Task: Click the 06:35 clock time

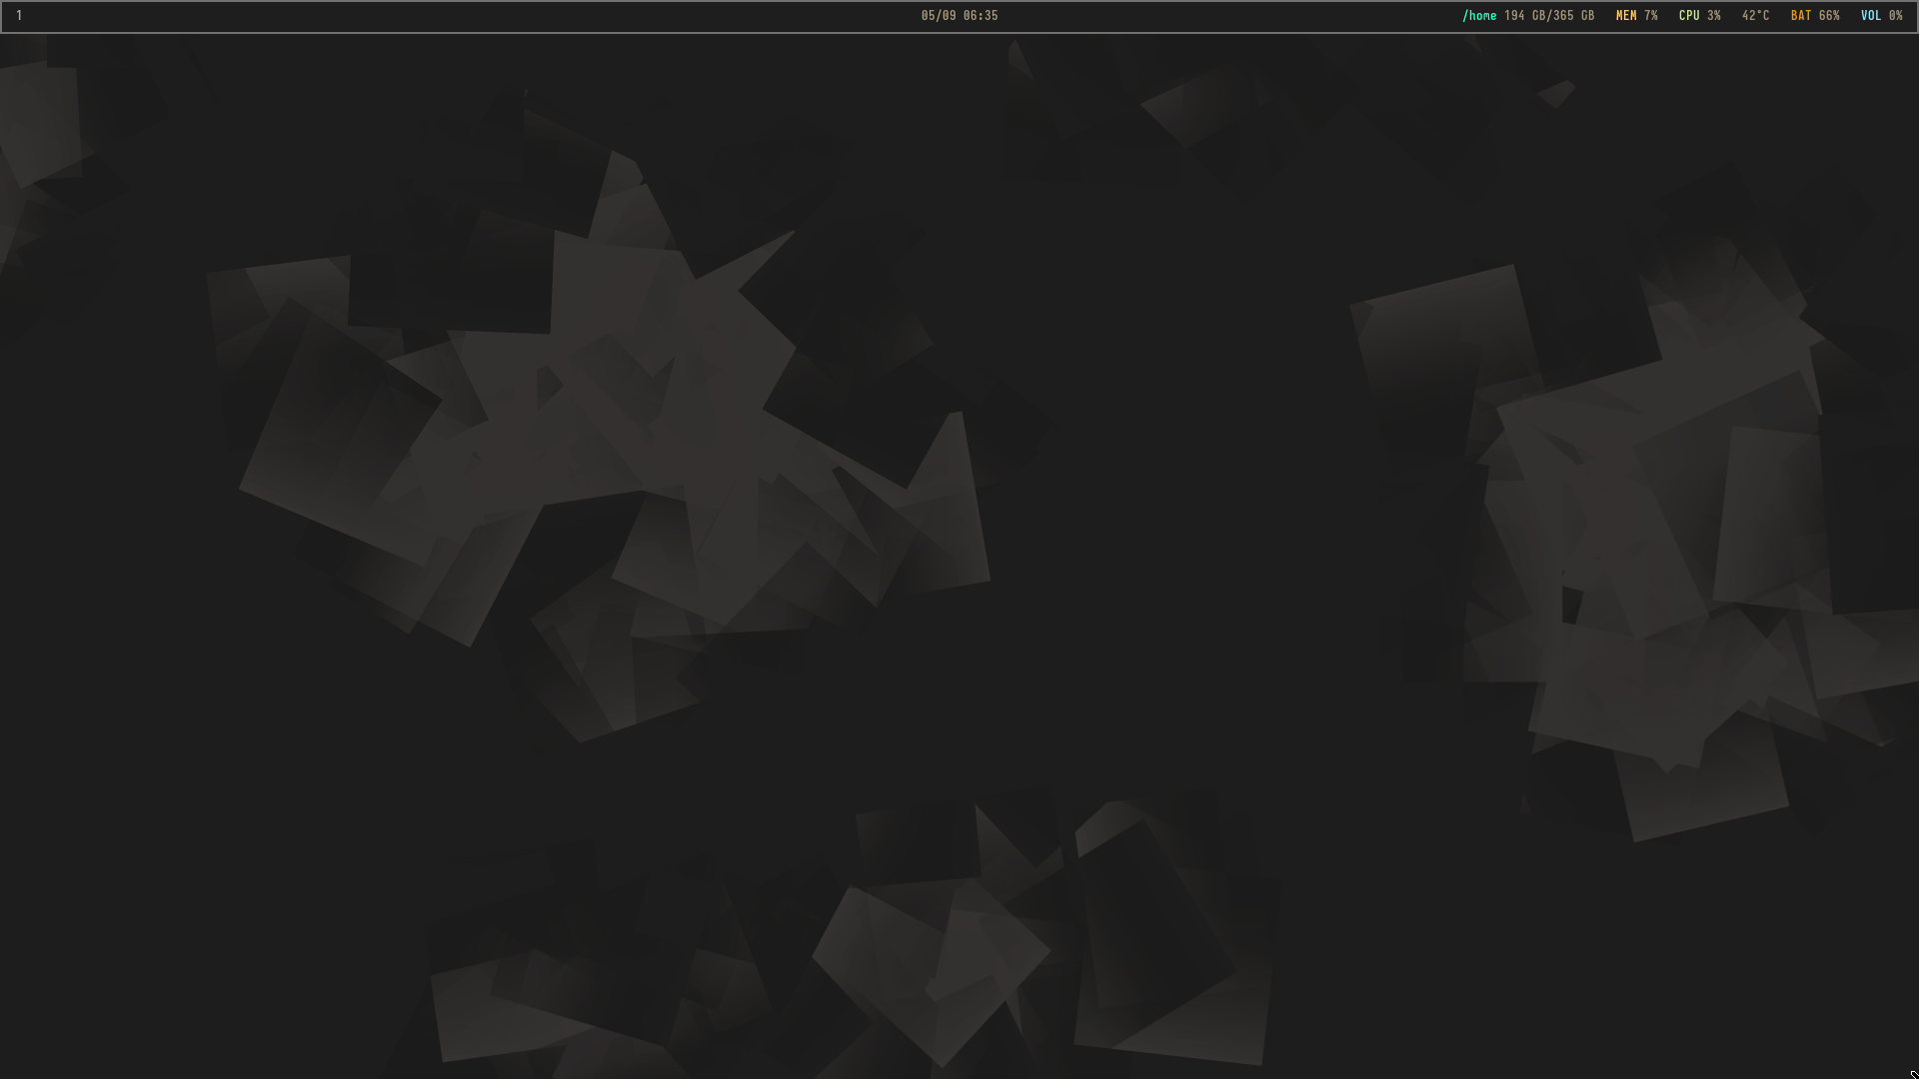Action: (980, 16)
